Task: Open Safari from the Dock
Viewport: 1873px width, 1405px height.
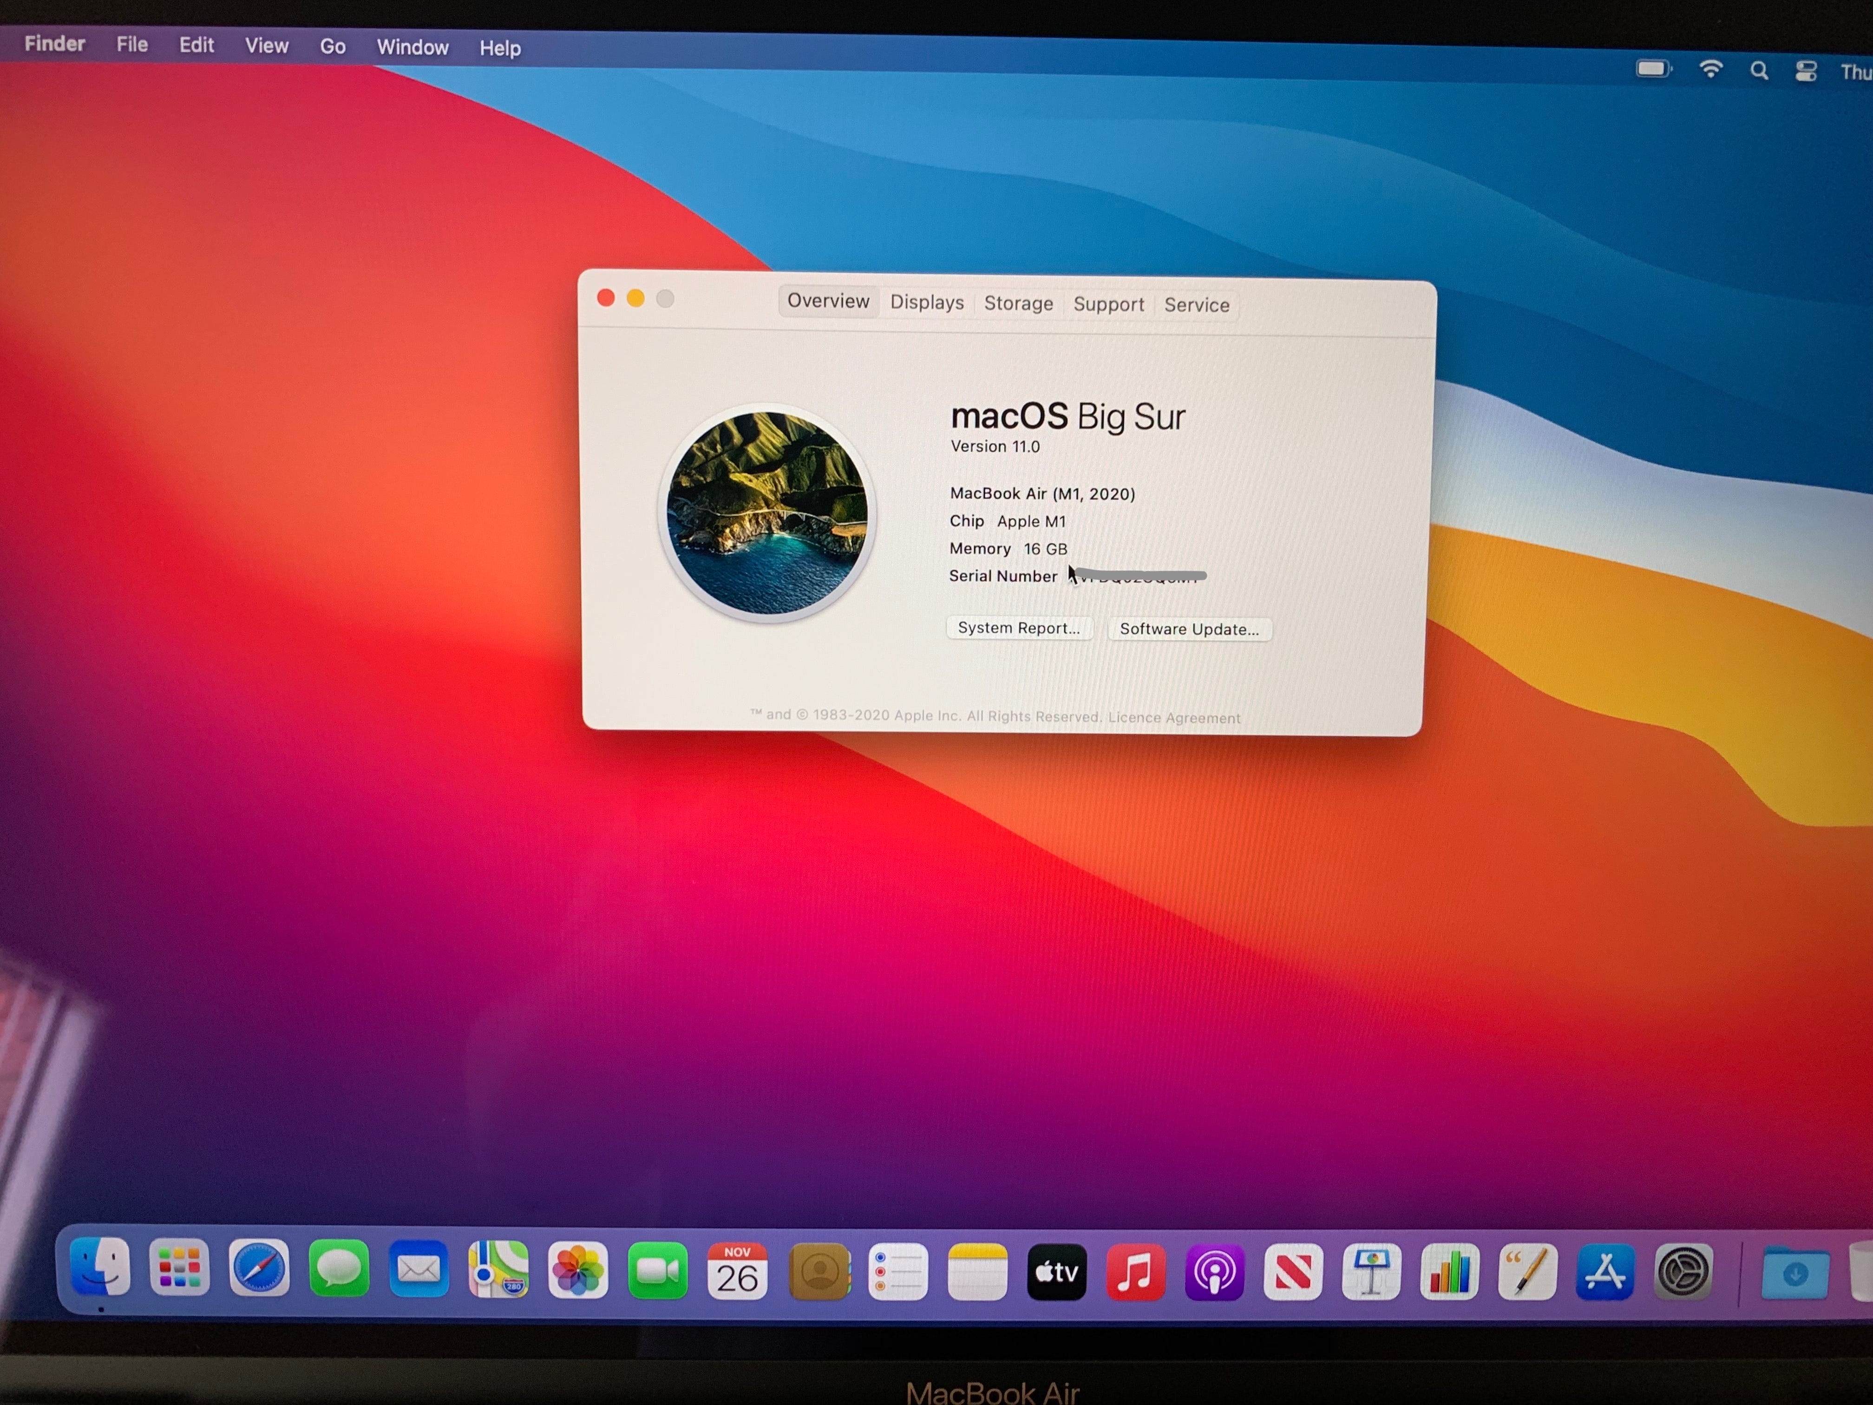Action: pos(259,1268)
